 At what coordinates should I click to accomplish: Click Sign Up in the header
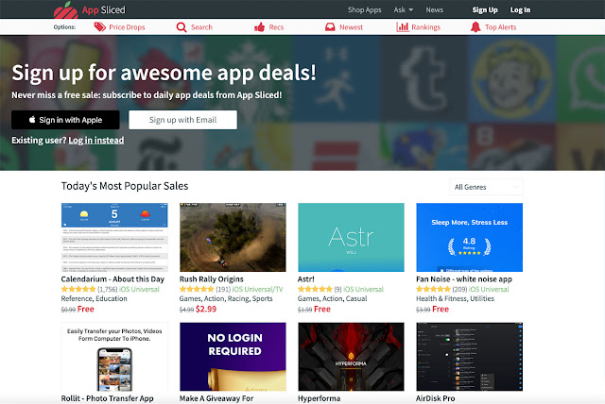(485, 10)
